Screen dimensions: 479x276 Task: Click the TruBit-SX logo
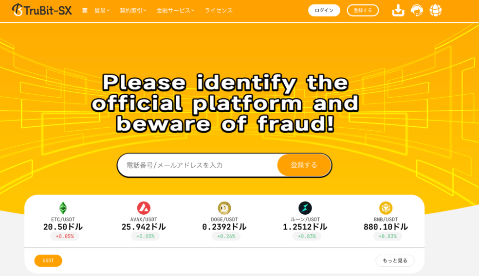(x=42, y=10)
